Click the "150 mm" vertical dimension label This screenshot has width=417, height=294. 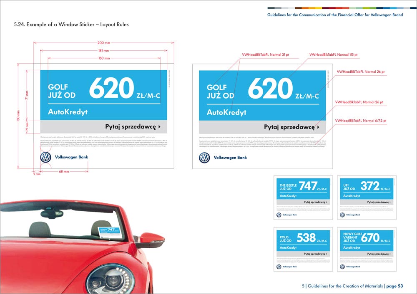pyautogui.click(x=18, y=116)
